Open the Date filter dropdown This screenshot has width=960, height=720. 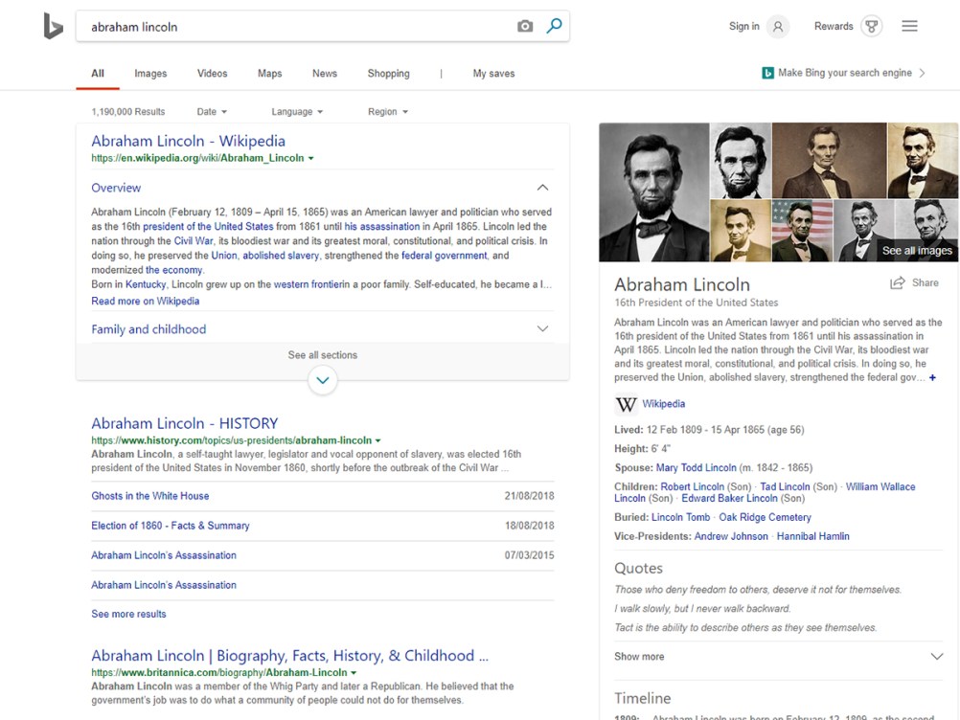pyautogui.click(x=212, y=111)
